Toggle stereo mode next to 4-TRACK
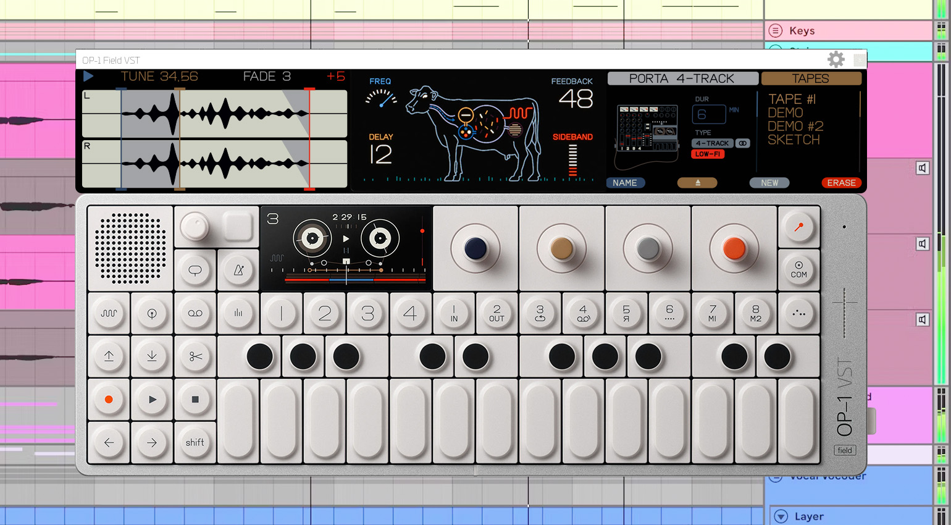This screenshot has height=525, width=951. tap(743, 143)
